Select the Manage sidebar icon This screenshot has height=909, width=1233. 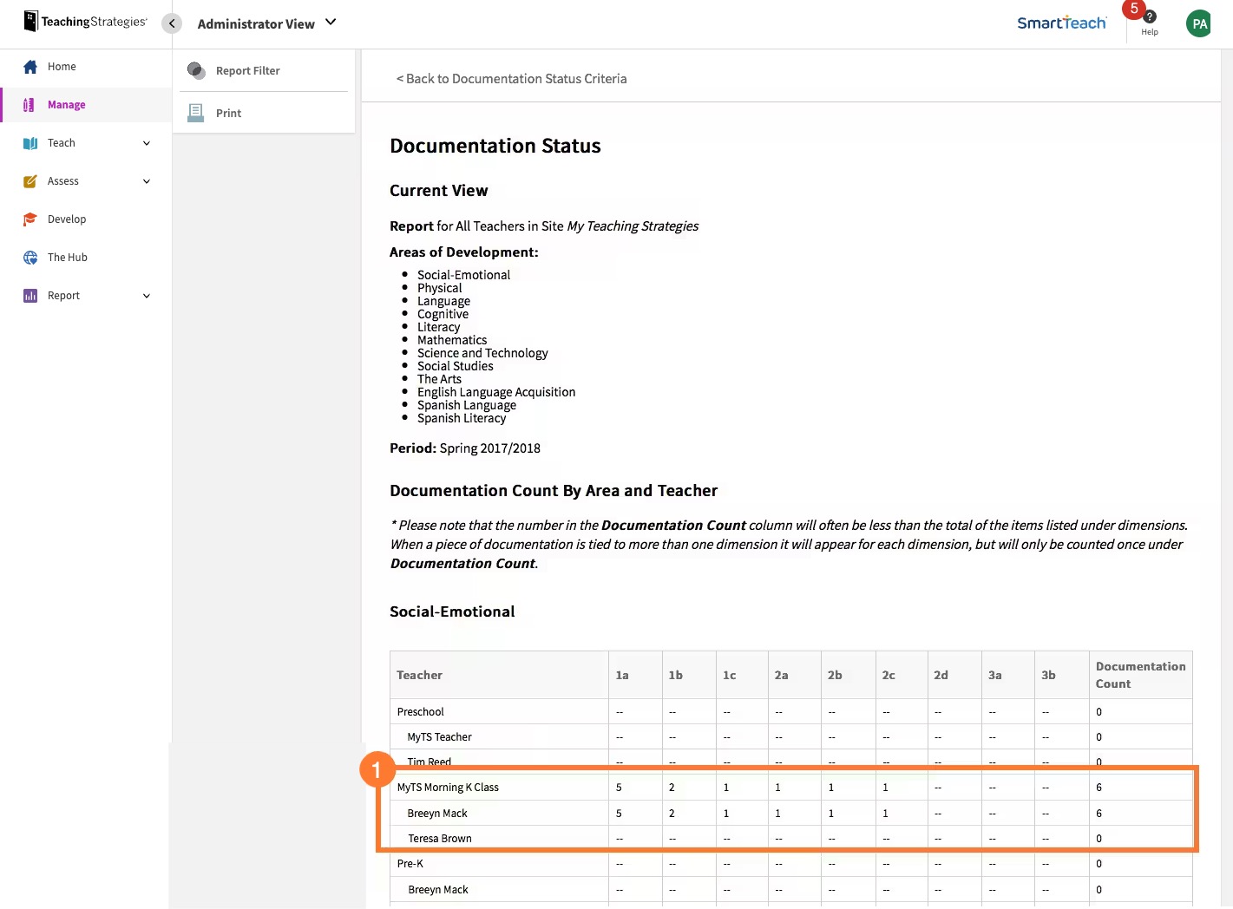pyautogui.click(x=30, y=104)
